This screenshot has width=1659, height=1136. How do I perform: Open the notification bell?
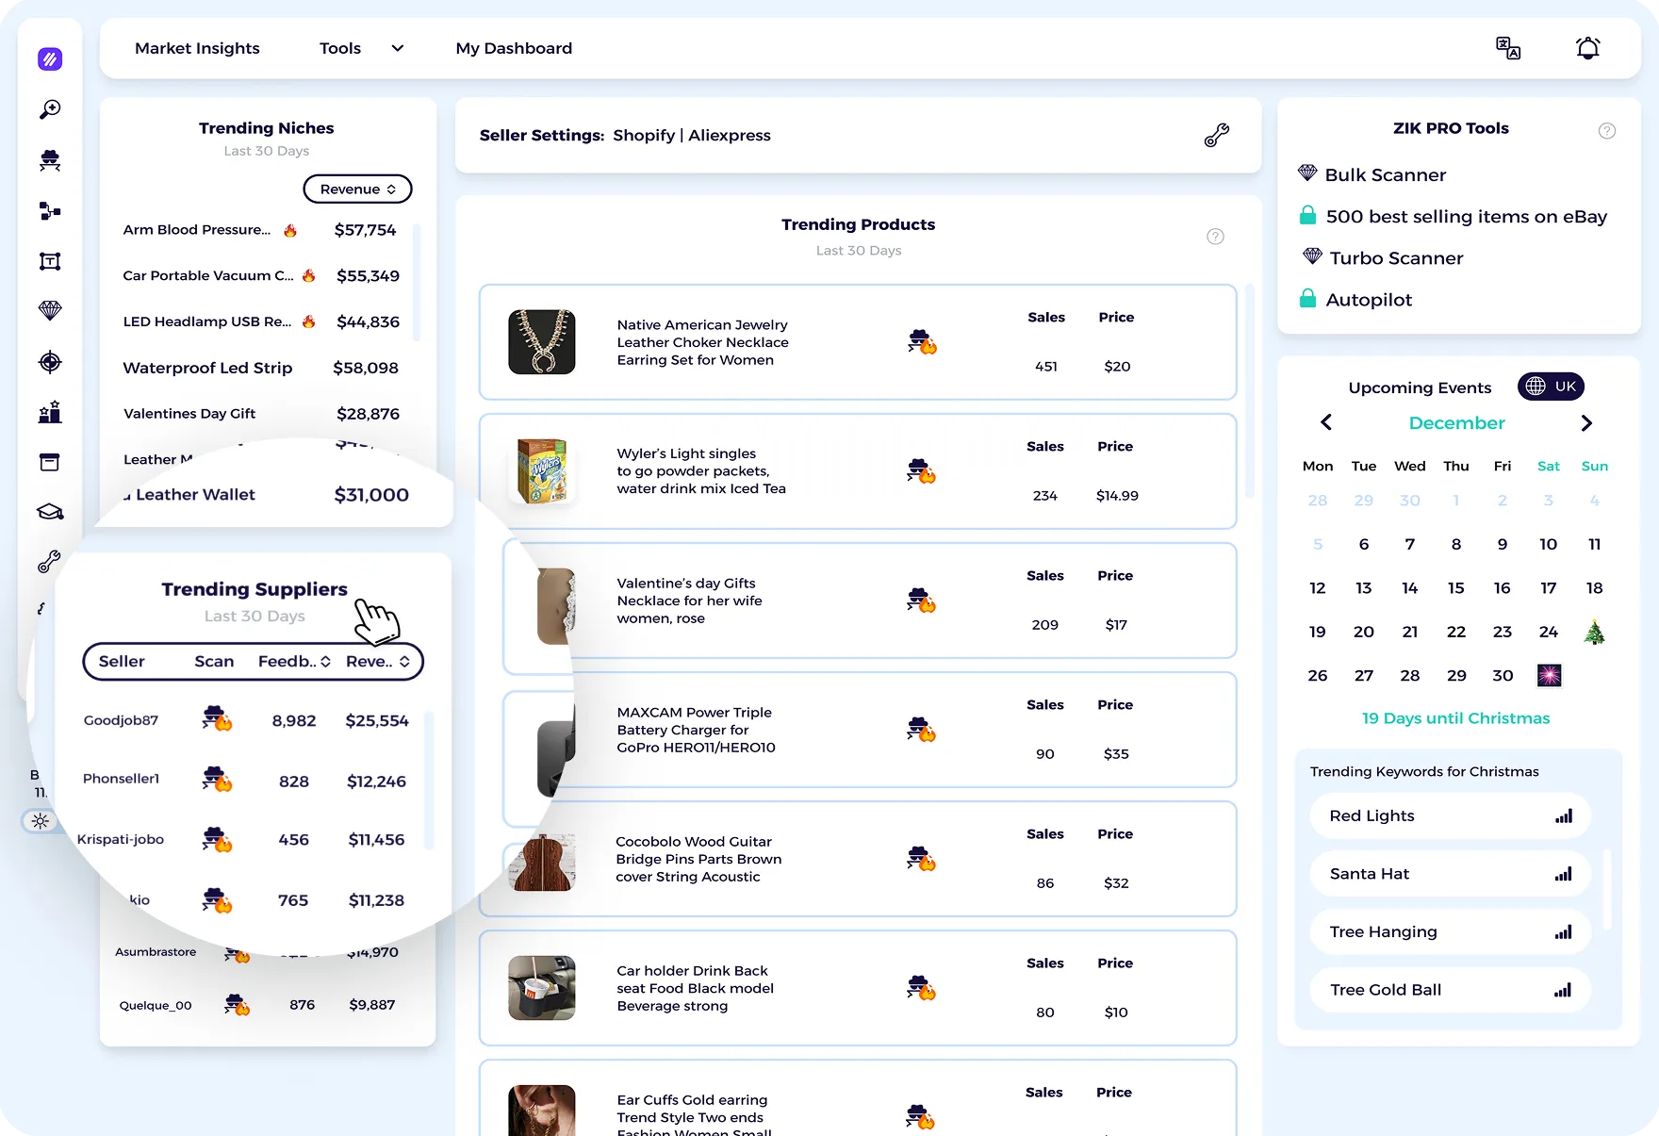point(1588,48)
